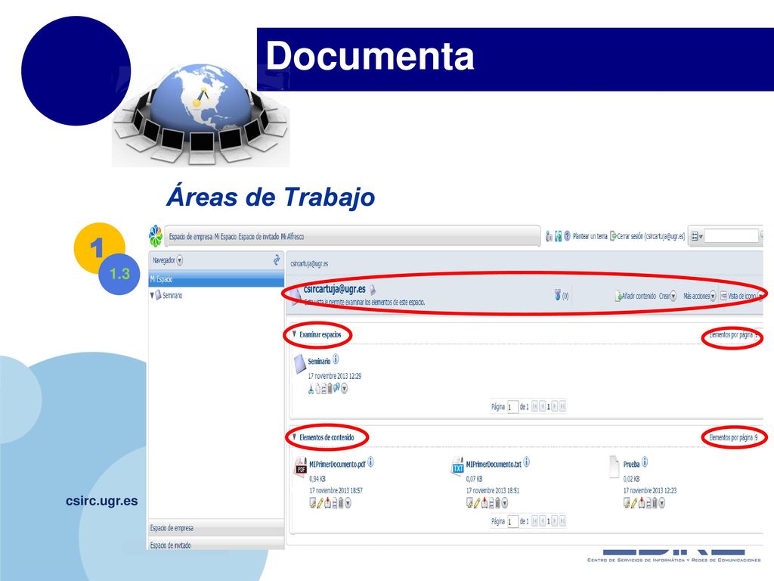Click the Navegador refresh arrows icon

click(277, 259)
